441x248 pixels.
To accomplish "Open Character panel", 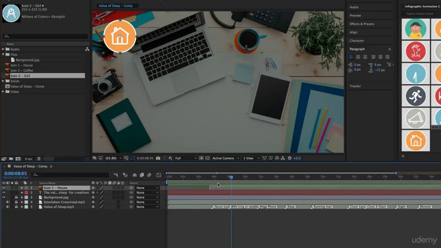I will tap(357, 41).
